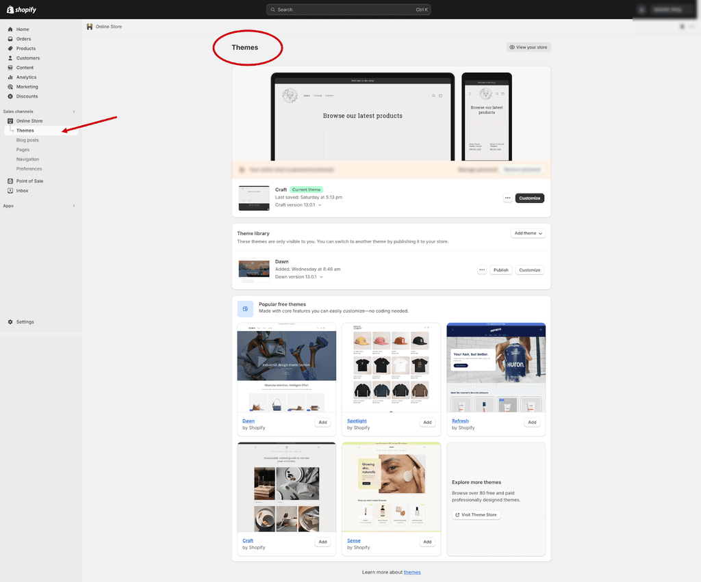701x582 pixels.
Task: Add the Refresh free theme
Action: point(532,423)
